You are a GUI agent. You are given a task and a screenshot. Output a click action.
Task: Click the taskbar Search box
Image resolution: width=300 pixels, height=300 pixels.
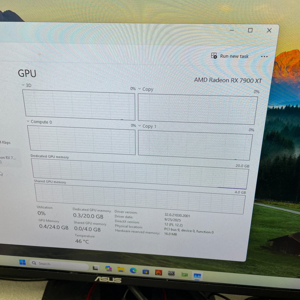pyautogui.click(x=59, y=264)
